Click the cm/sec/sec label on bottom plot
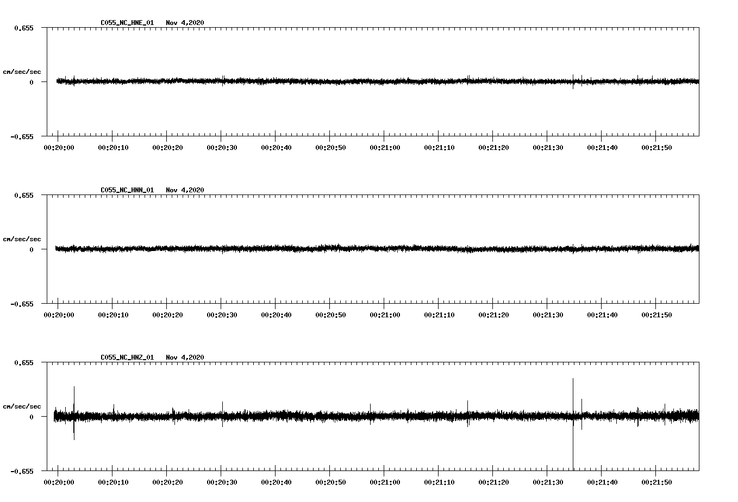The image size is (738, 502). pyautogui.click(x=22, y=405)
